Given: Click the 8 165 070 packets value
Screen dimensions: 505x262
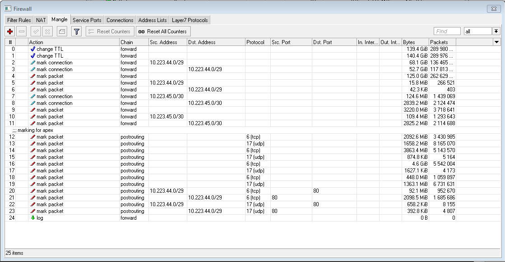Looking at the screenshot, I should click(444, 144).
